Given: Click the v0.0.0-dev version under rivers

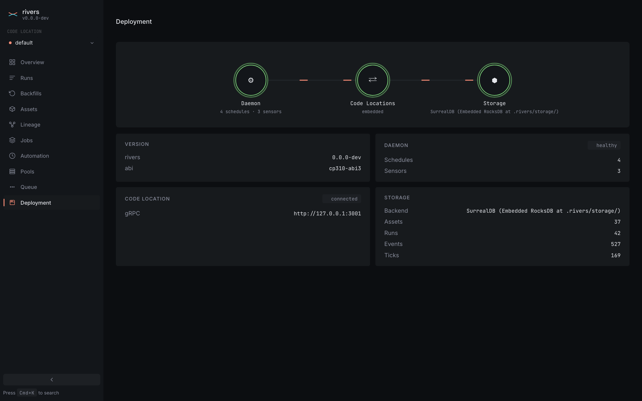Looking at the screenshot, I should coord(35,18).
